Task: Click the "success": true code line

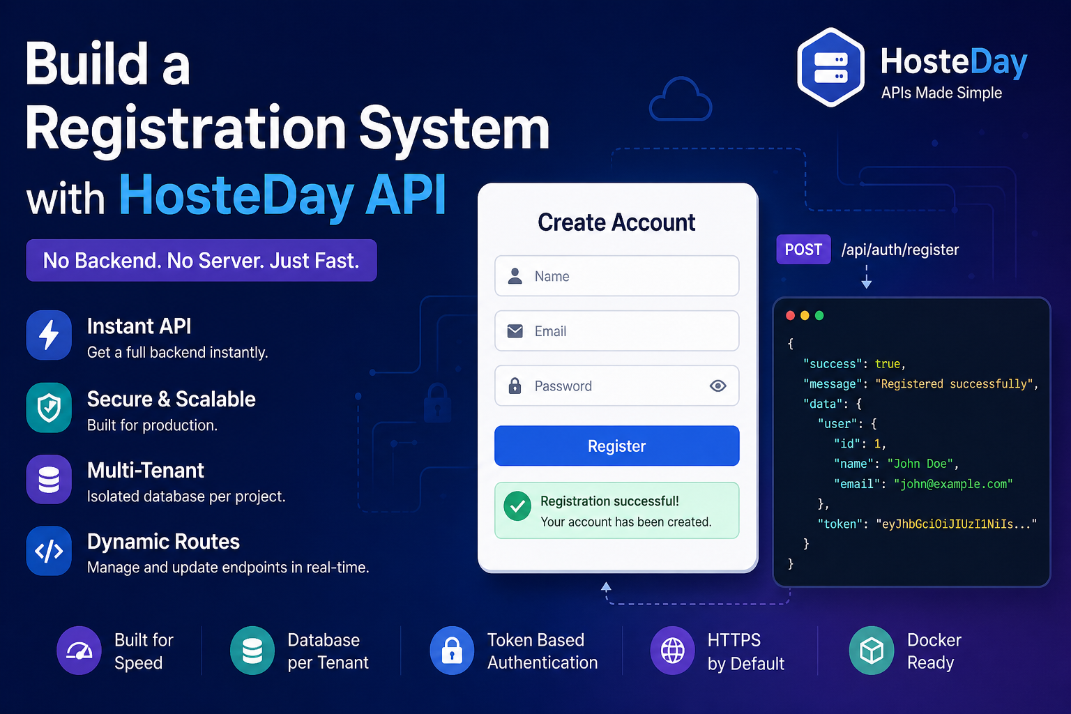Action: [x=854, y=364]
